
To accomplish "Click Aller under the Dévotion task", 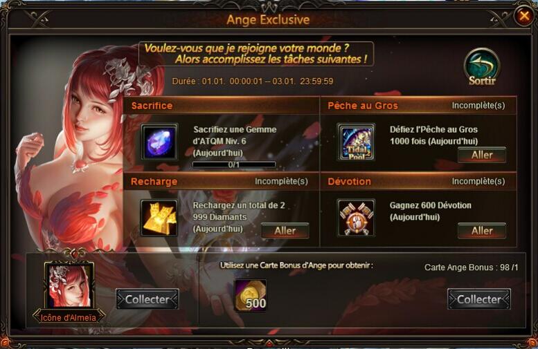I will [482, 231].
